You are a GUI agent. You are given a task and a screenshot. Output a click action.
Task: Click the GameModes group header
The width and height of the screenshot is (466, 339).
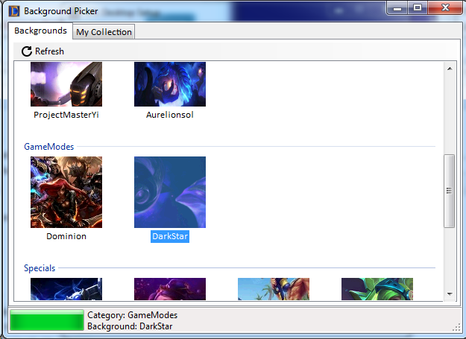(49, 147)
